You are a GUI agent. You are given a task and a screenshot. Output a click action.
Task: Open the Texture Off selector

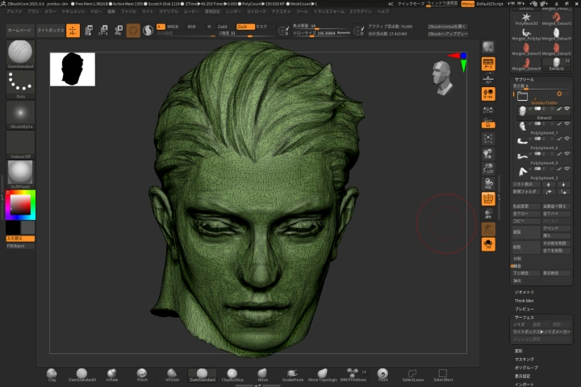pyautogui.click(x=20, y=145)
